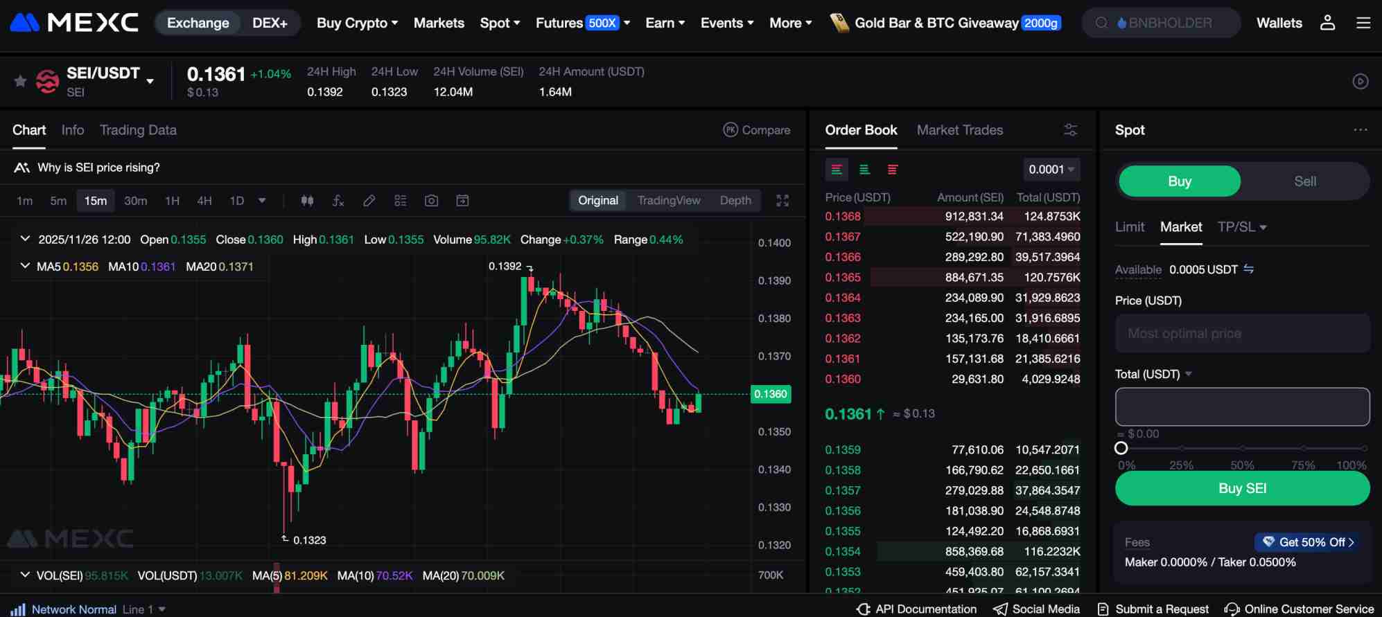
Task: Open the fx indicators icon
Action: pyautogui.click(x=338, y=201)
